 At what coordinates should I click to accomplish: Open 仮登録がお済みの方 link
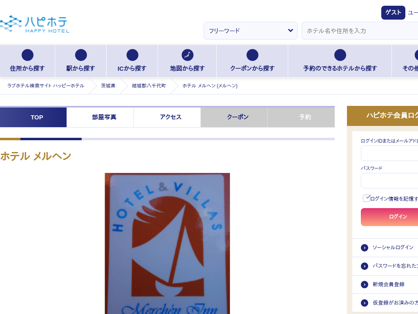click(395, 303)
